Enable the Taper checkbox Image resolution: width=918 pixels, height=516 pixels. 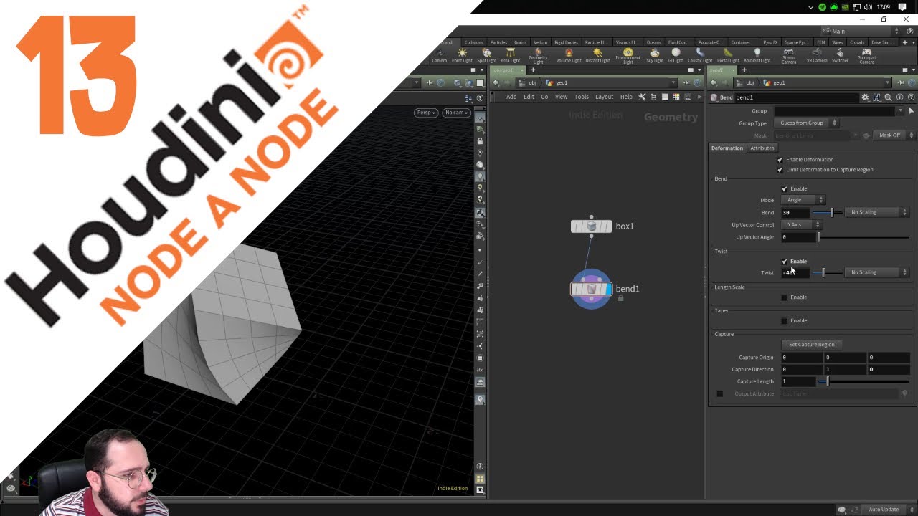pos(784,321)
